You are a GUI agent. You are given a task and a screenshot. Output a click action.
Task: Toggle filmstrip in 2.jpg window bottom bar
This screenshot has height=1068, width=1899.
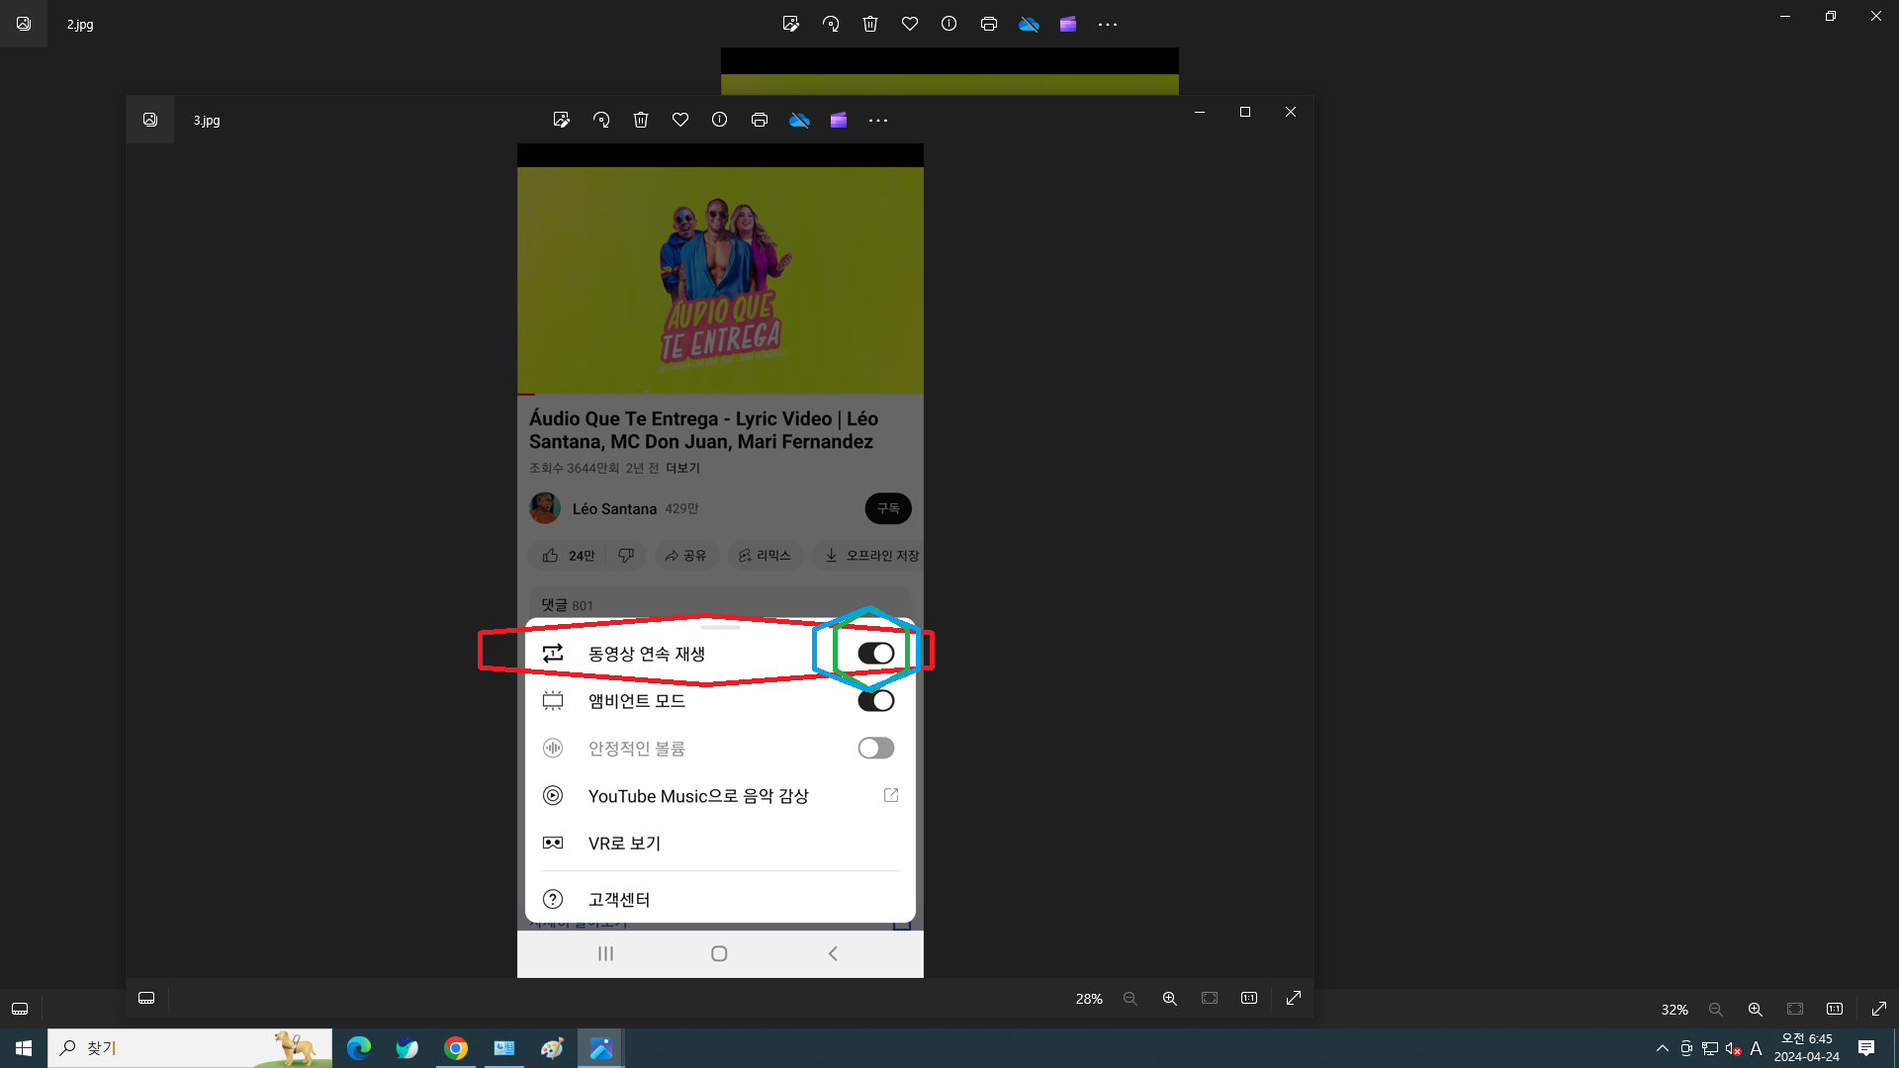pyautogui.click(x=20, y=1009)
